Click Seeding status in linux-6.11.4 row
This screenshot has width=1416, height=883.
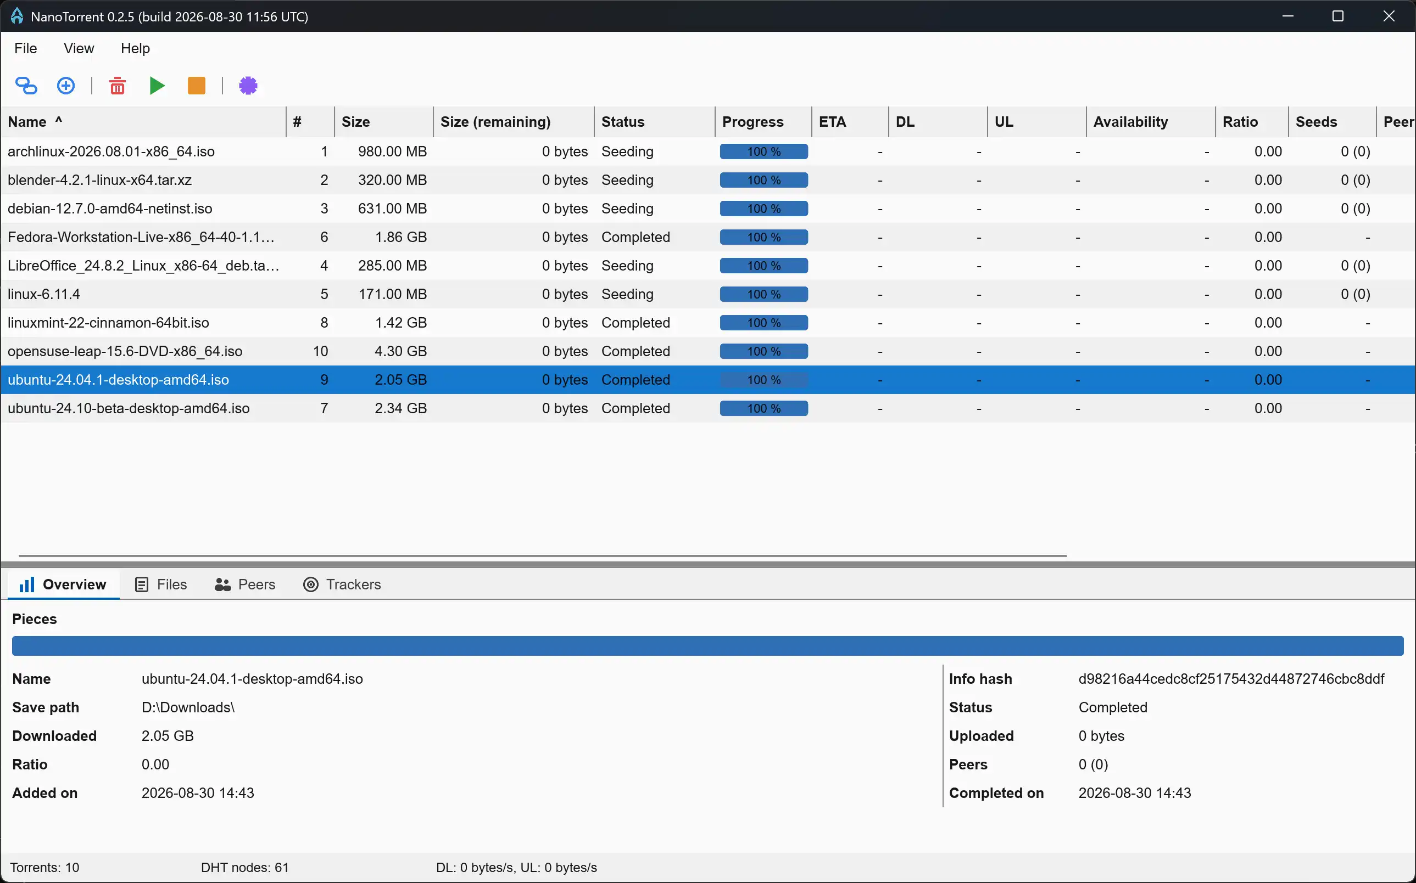(627, 294)
